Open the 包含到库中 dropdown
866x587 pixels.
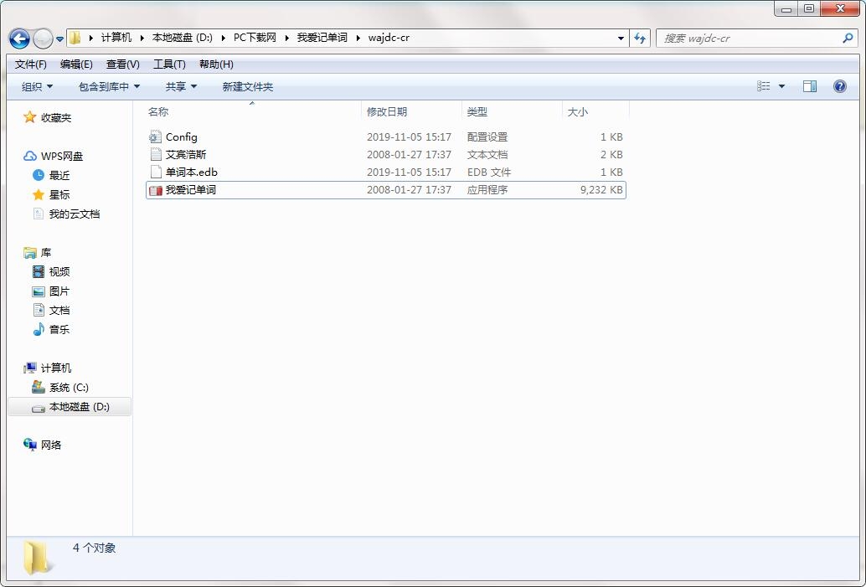tap(110, 87)
